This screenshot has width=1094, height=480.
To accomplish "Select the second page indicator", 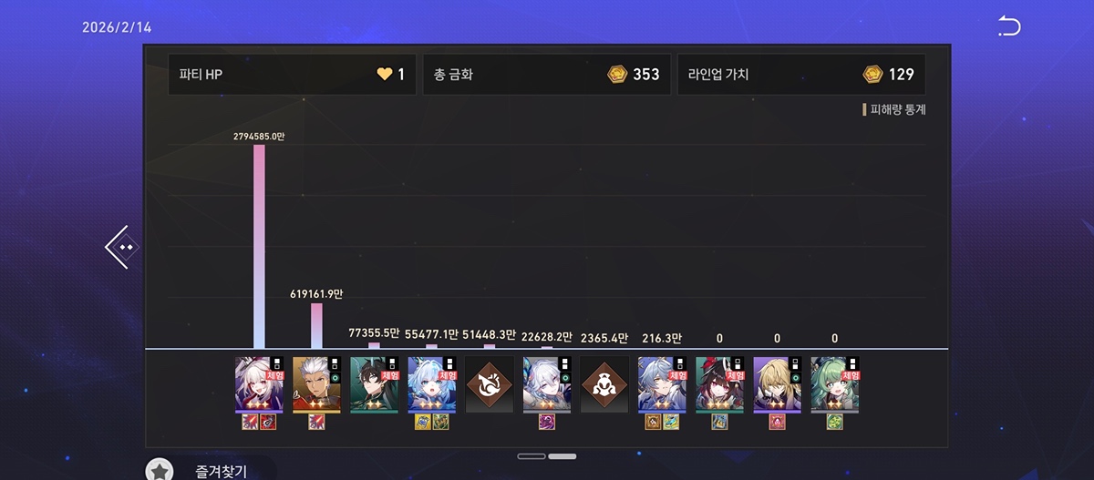I will point(562,455).
